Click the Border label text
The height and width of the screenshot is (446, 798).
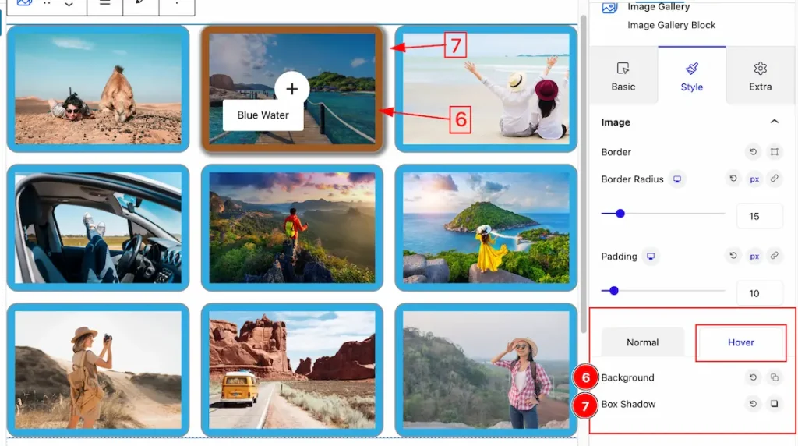click(x=616, y=152)
